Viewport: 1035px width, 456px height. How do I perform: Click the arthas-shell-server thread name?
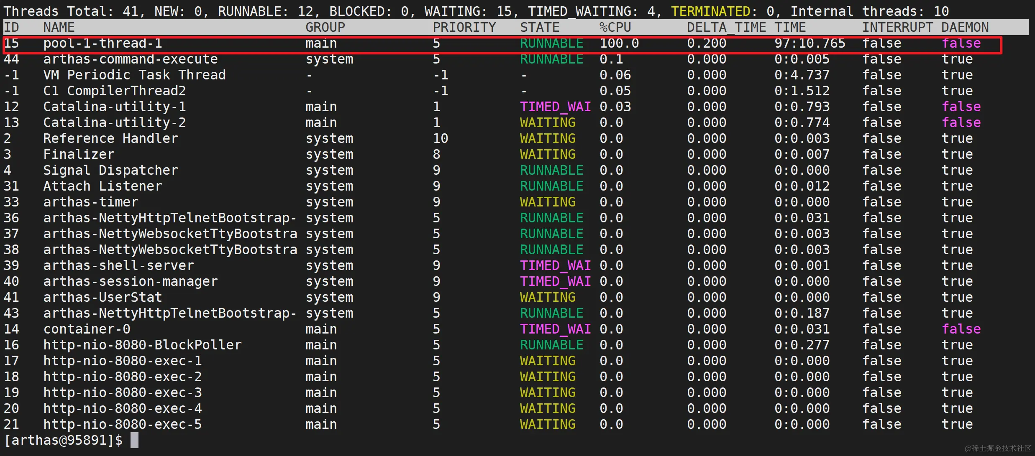[x=118, y=266]
